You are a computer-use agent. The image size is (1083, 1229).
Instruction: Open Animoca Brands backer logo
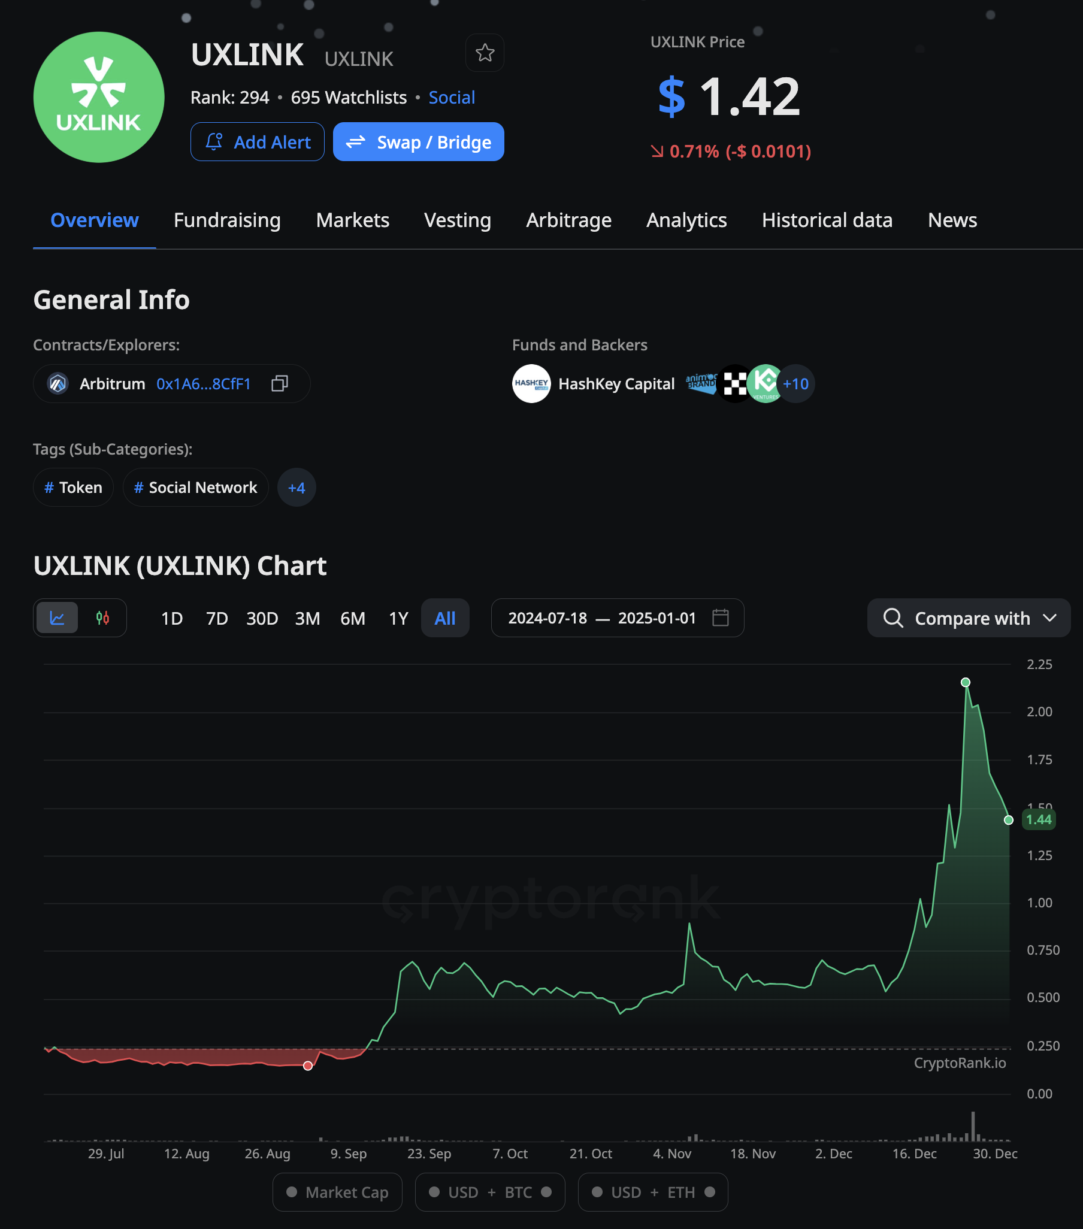701,383
